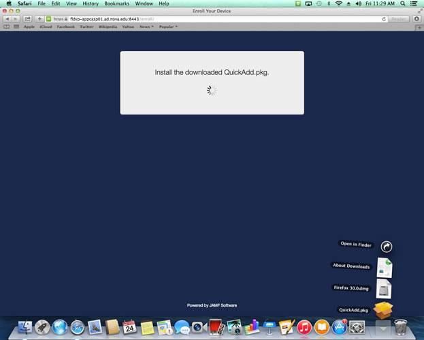This screenshot has height=340, width=424.
Task: Open the Facebook bookmark link
Action: (x=65, y=27)
